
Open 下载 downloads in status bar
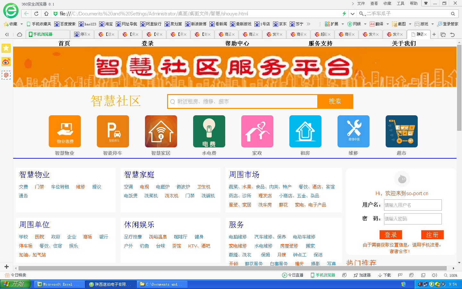384,275
